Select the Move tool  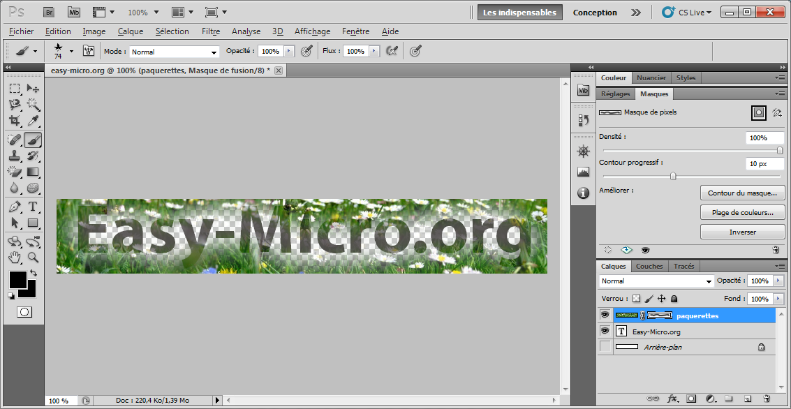tap(34, 89)
